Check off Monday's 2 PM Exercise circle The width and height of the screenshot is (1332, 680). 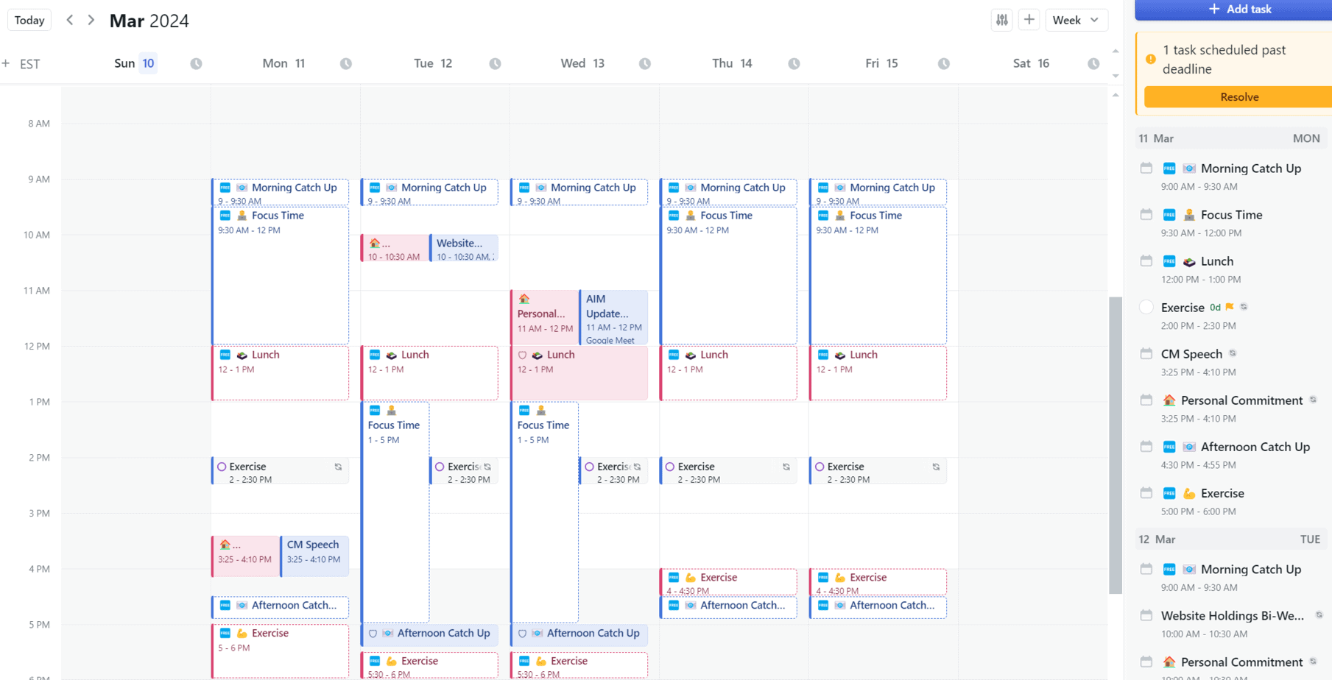[x=222, y=467]
